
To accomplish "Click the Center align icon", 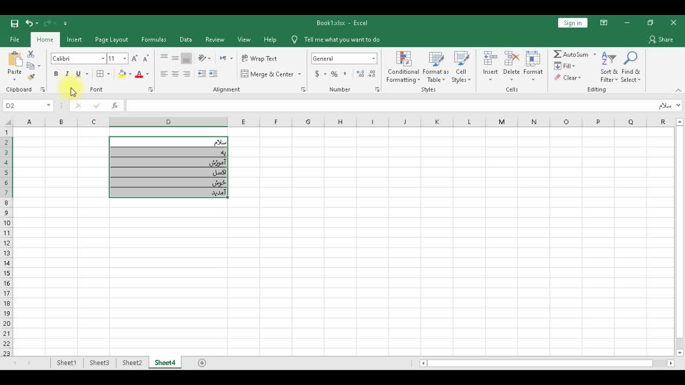I will [175, 74].
